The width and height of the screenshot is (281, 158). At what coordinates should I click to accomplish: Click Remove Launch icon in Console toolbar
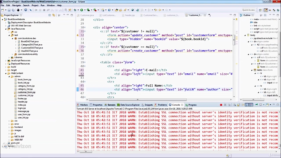[225, 105]
